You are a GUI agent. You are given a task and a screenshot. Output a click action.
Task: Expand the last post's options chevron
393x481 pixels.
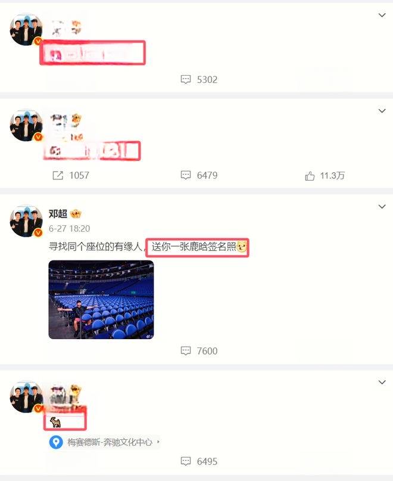click(x=382, y=382)
